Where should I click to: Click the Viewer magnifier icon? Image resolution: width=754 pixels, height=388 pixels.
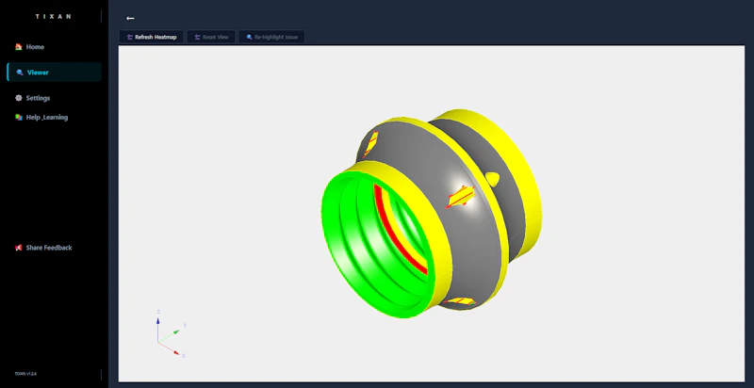pos(20,73)
